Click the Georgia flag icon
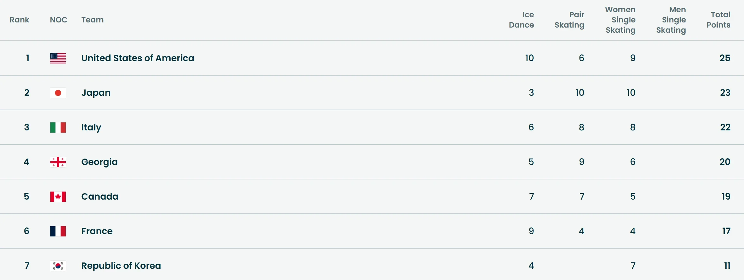The image size is (744, 280). (58, 162)
